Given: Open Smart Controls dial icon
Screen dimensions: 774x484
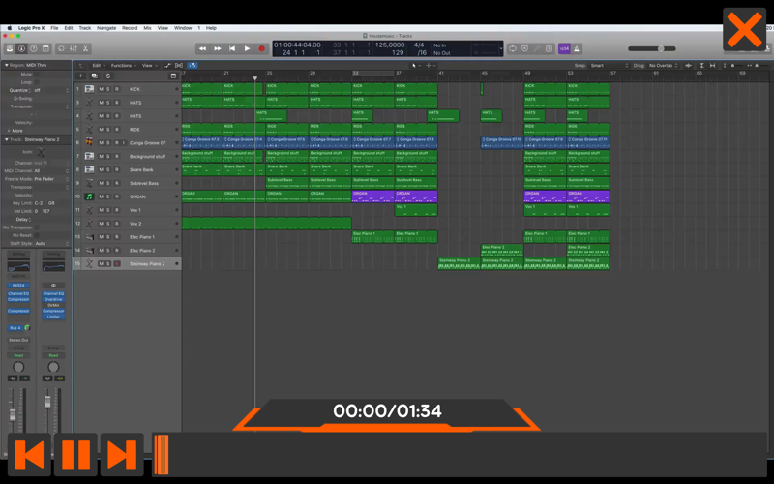Looking at the screenshot, I should [61, 48].
